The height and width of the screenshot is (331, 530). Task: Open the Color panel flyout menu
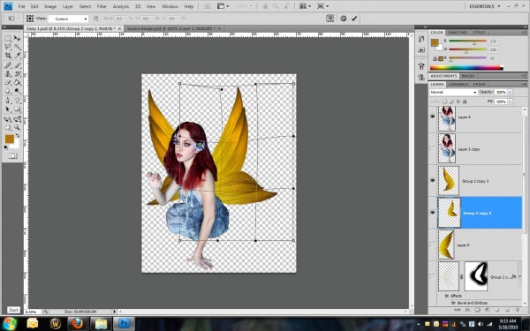524,33
